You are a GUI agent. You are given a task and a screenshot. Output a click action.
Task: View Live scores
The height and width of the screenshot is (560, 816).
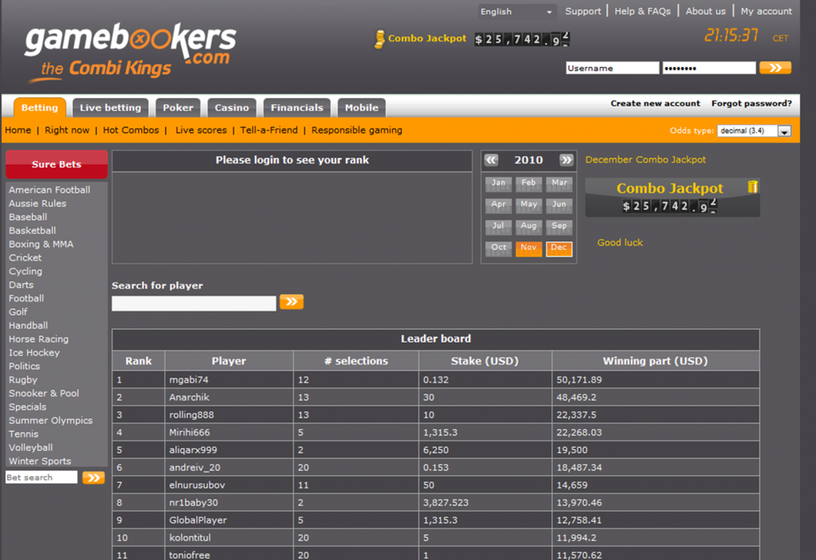(x=201, y=130)
